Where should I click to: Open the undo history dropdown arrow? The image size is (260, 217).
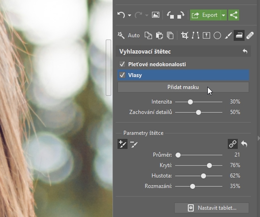pos(129,15)
